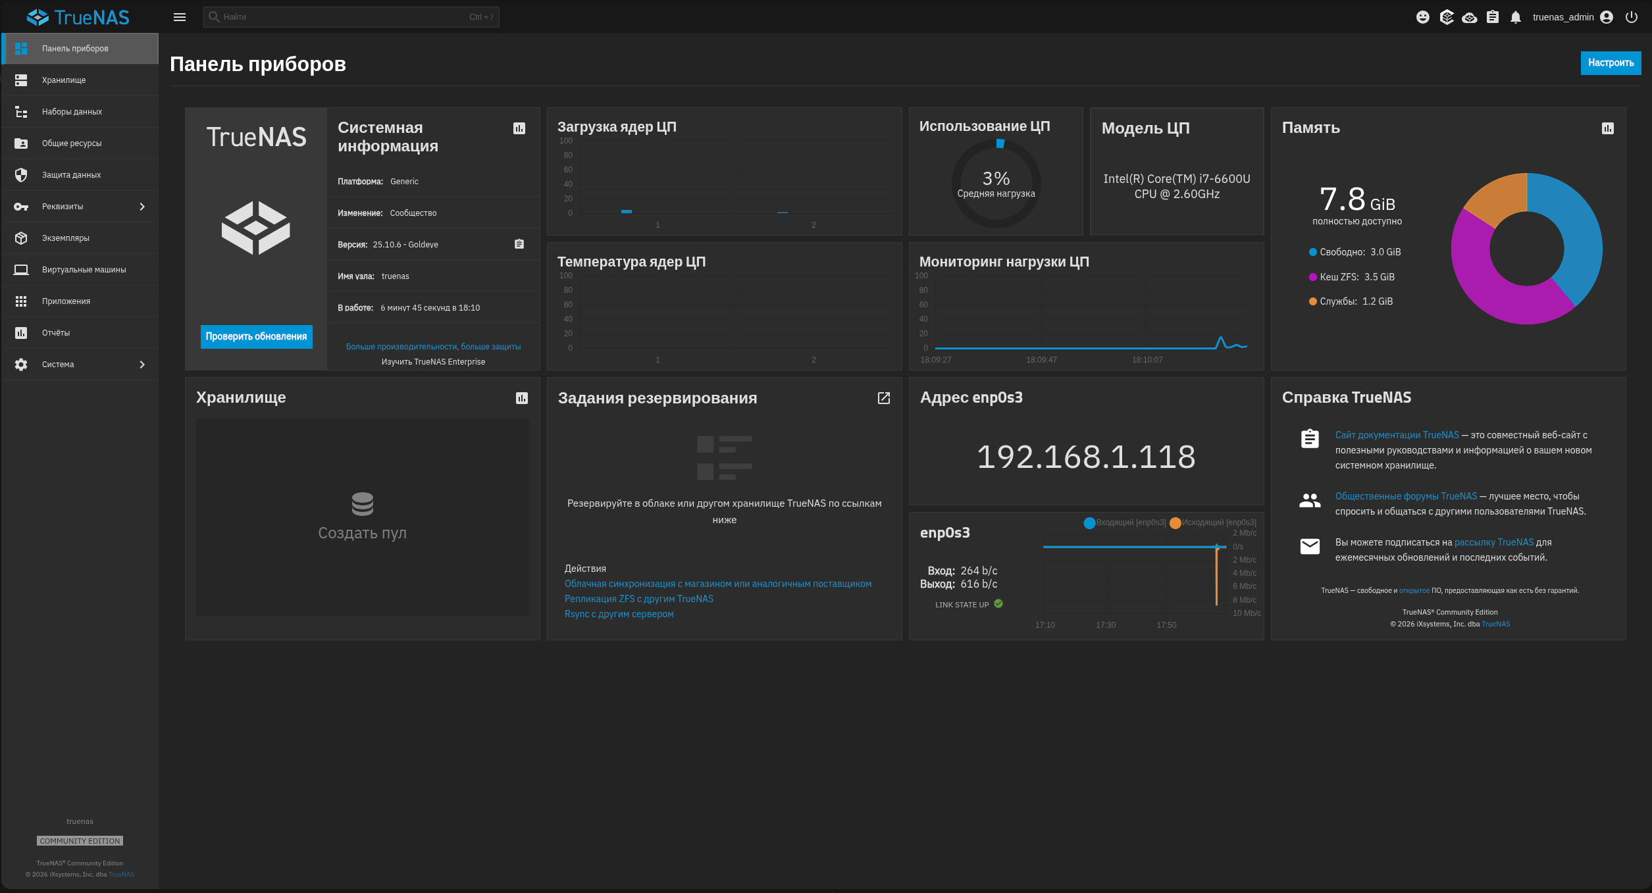Viewport: 1652px width, 893px height.
Task: Open the truenas_admin user menu
Action: tap(1572, 17)
